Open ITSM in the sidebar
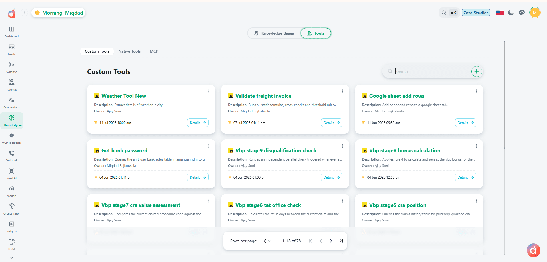 [11, 245]
